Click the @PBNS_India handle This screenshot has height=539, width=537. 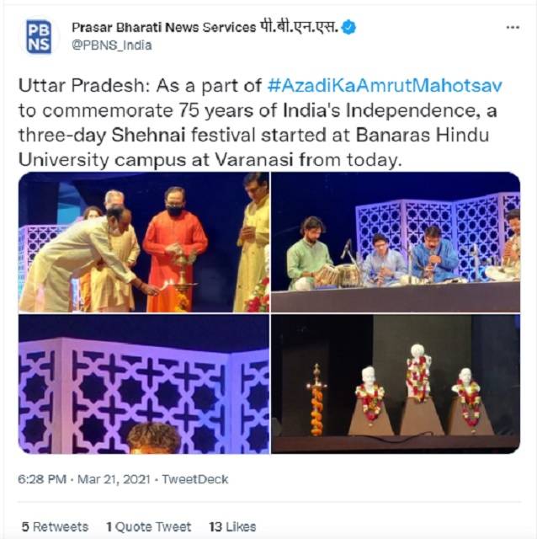coord(112,45)
